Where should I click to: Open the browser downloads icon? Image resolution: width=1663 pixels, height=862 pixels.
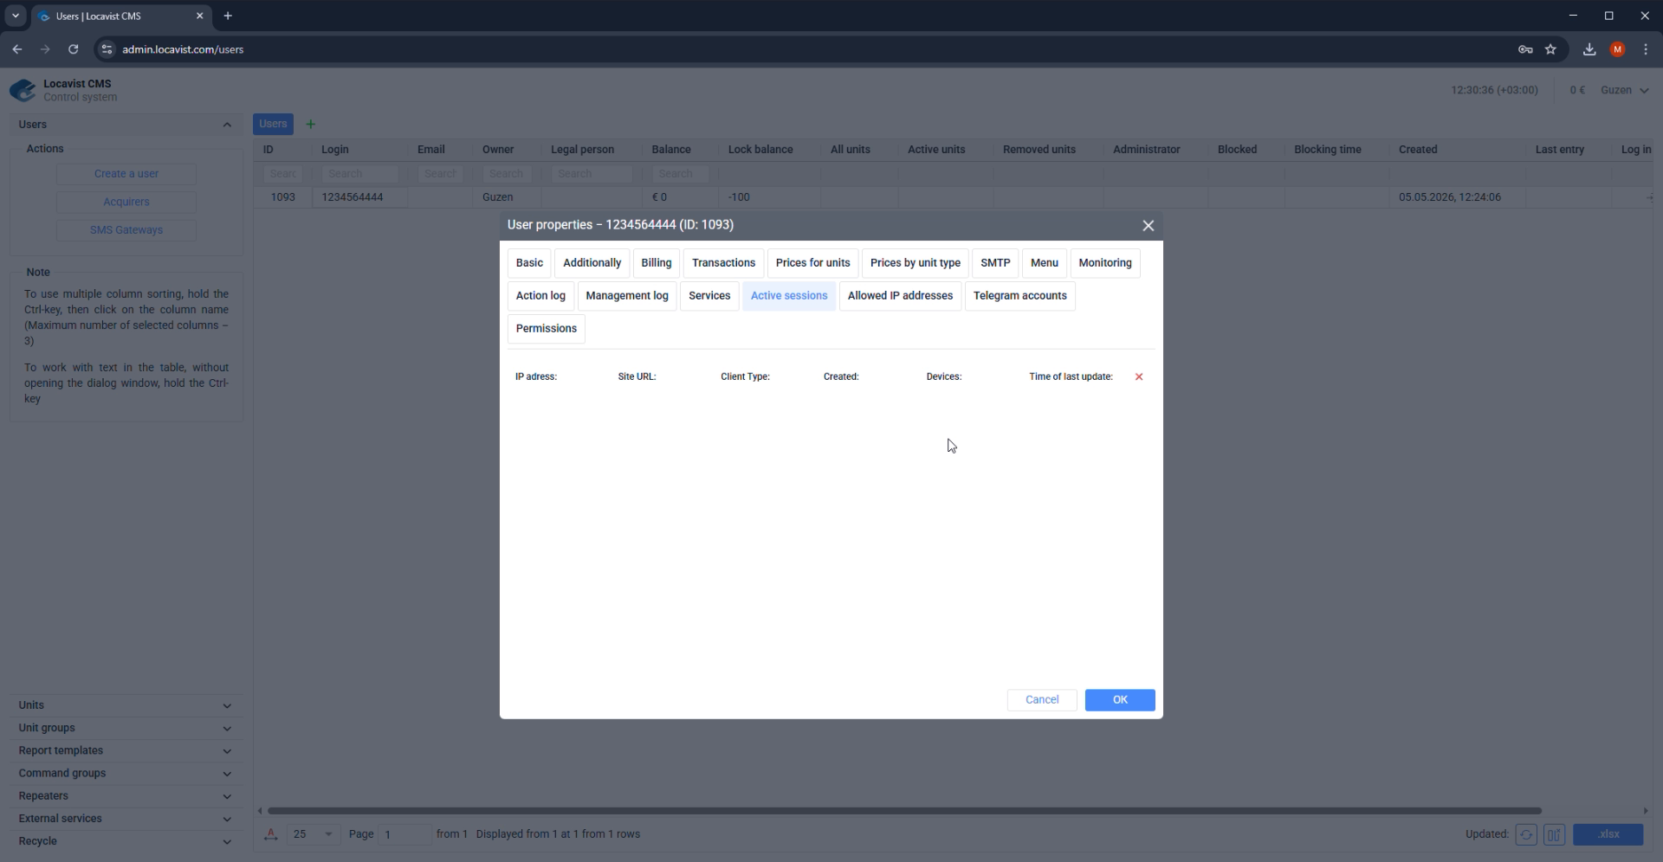point(1589,49)
